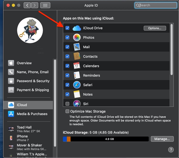179x158 pixels.
Task: Click the Contacts book icon
Action: click(x=77, y=56)
